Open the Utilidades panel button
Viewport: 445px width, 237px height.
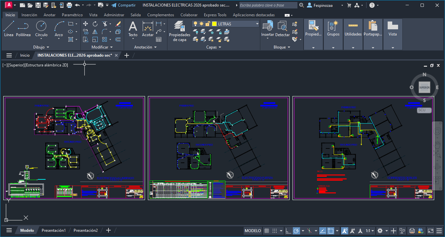pyautogui.click(x=353, y=34)
